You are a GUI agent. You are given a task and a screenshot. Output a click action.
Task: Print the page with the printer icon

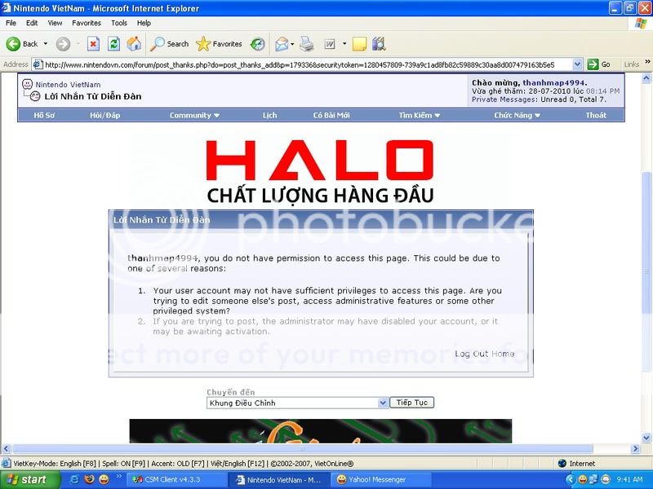307,44
